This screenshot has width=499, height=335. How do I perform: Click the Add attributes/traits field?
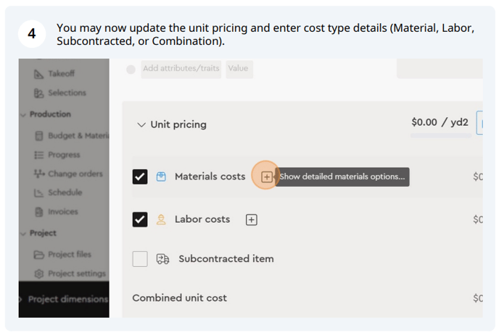181,69
